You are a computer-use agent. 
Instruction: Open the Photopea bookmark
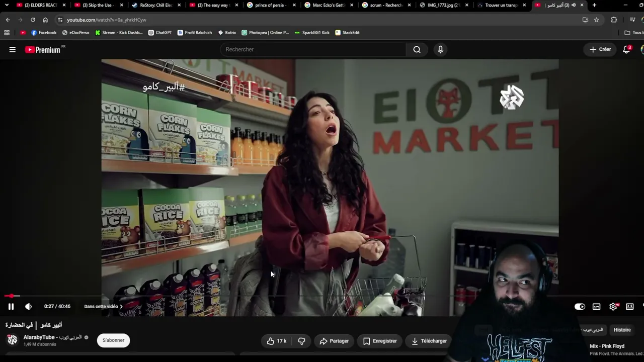pyautogui.click(x=265, y=33)
